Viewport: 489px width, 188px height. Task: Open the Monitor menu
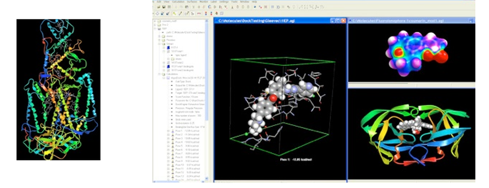click(x=204, y=2)
